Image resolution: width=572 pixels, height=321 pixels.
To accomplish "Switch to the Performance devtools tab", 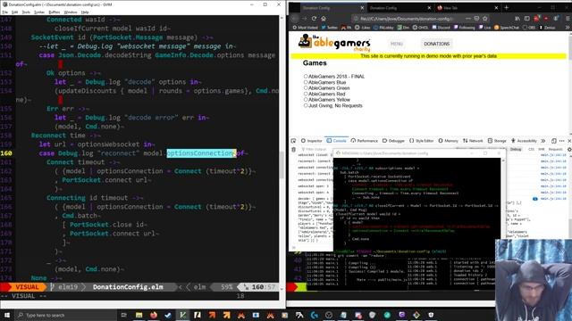I will 364,141.
